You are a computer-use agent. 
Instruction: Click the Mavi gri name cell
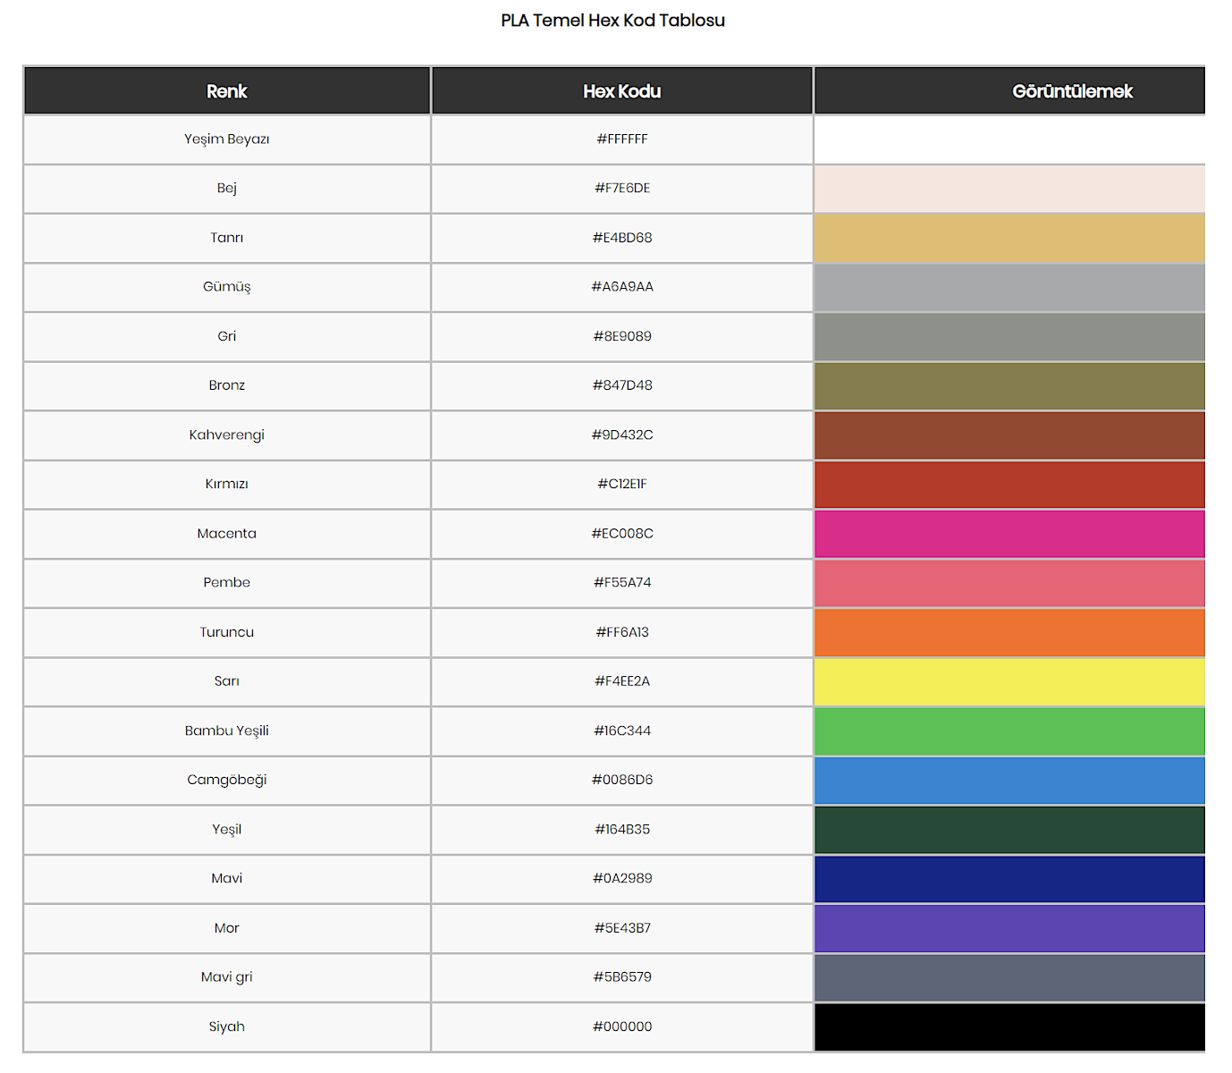pos(227,977)
